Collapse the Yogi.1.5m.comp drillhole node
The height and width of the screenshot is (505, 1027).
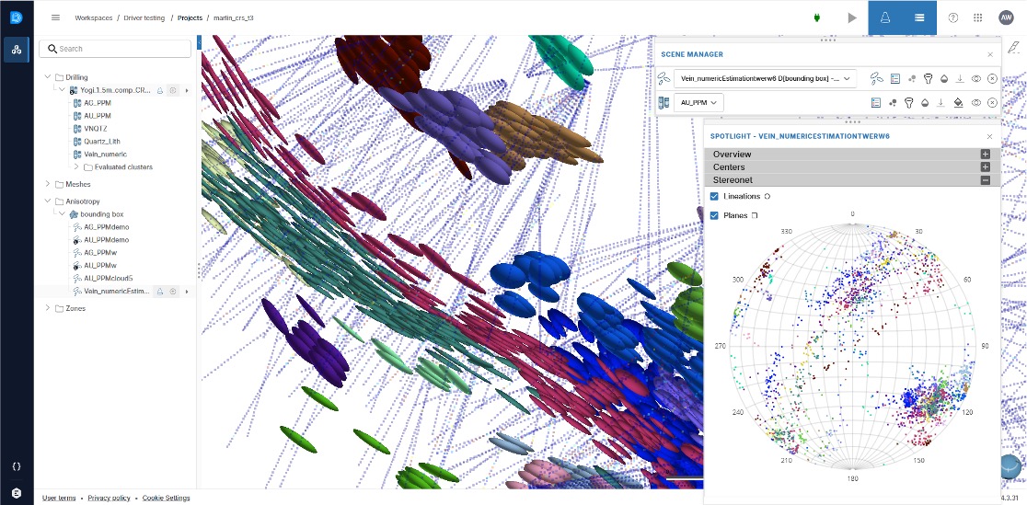tap(62, 90)
